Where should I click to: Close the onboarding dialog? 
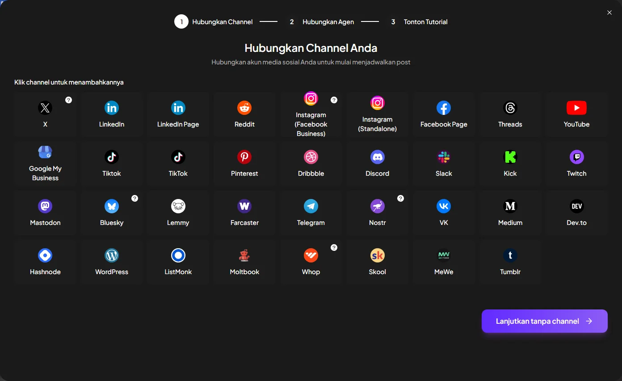(609, 13)
